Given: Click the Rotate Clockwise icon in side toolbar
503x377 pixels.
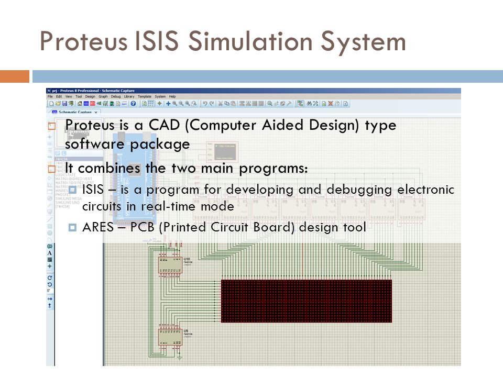Looking at the screenshot, I should [50, 278].
